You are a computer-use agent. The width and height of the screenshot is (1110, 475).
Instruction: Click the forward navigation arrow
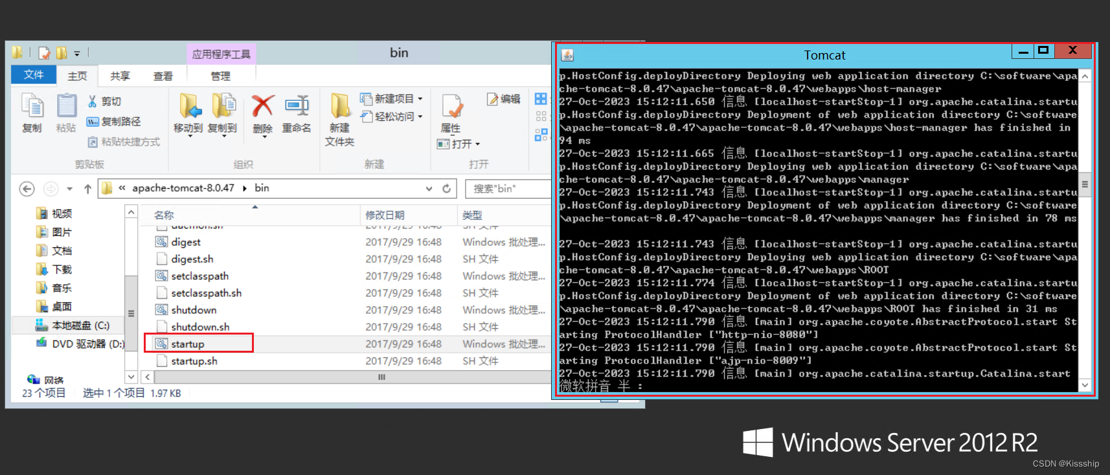click(51, 188)
